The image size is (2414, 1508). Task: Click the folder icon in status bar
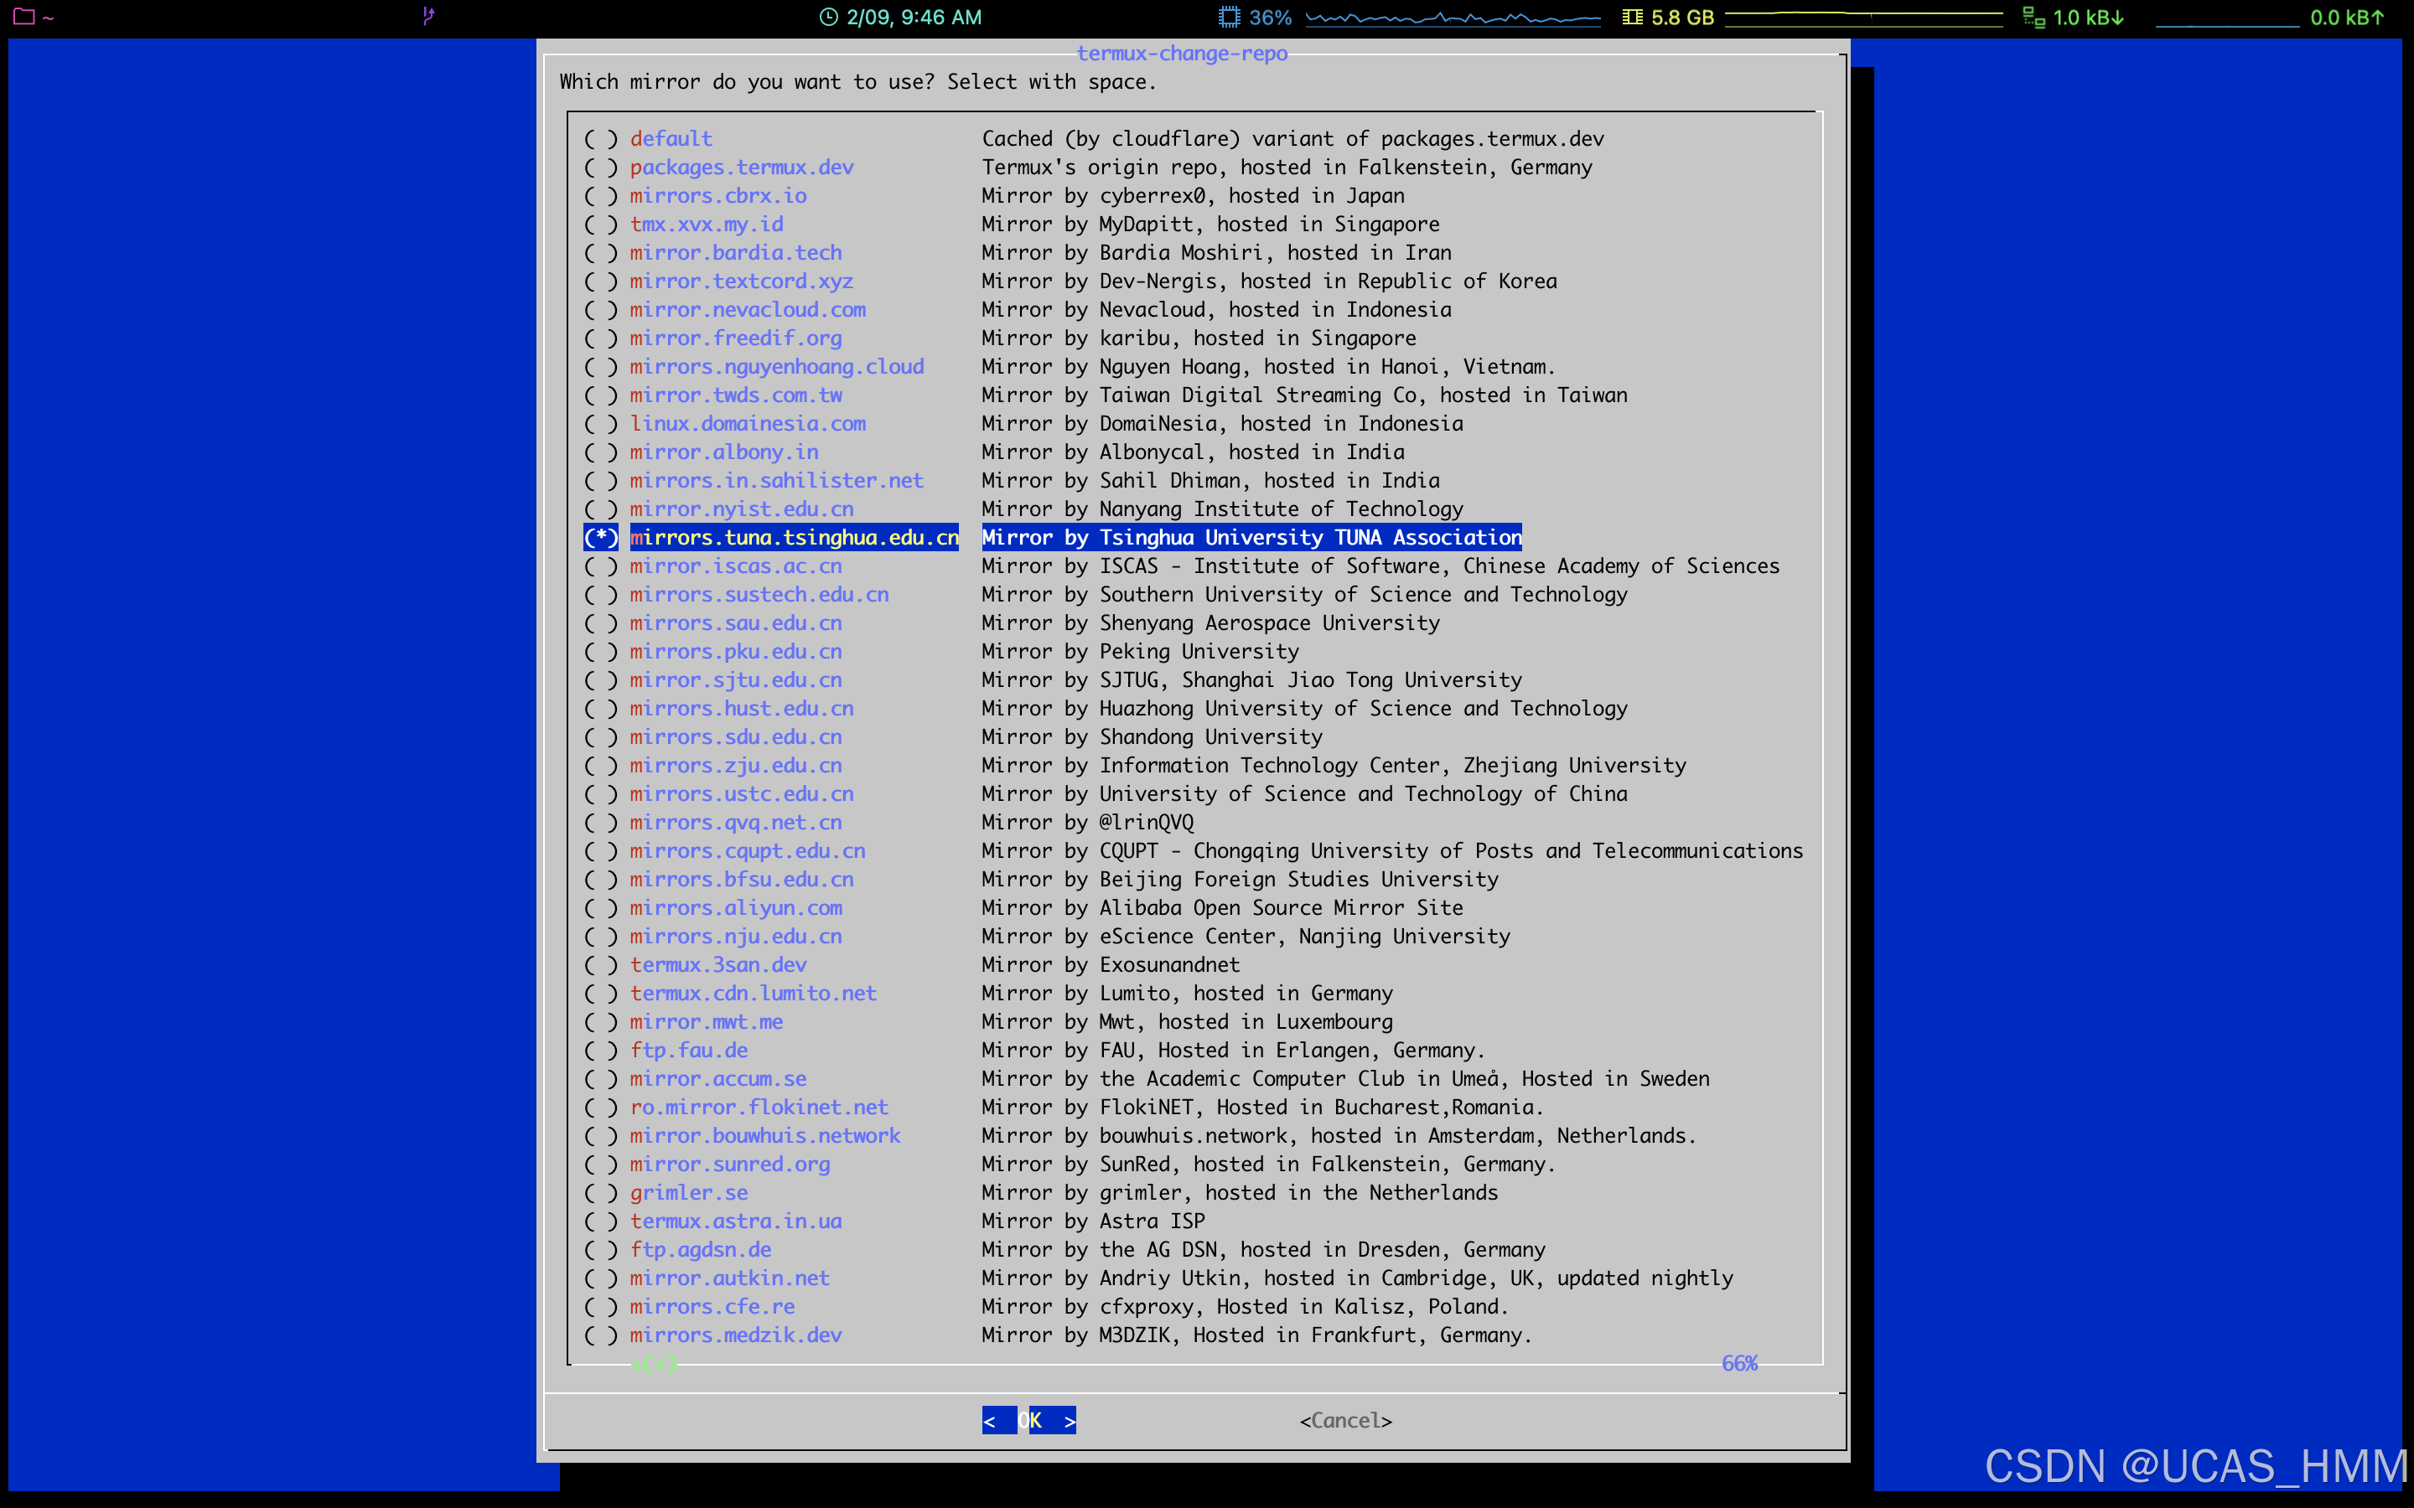pyautogui.click(x=24, y=17)
